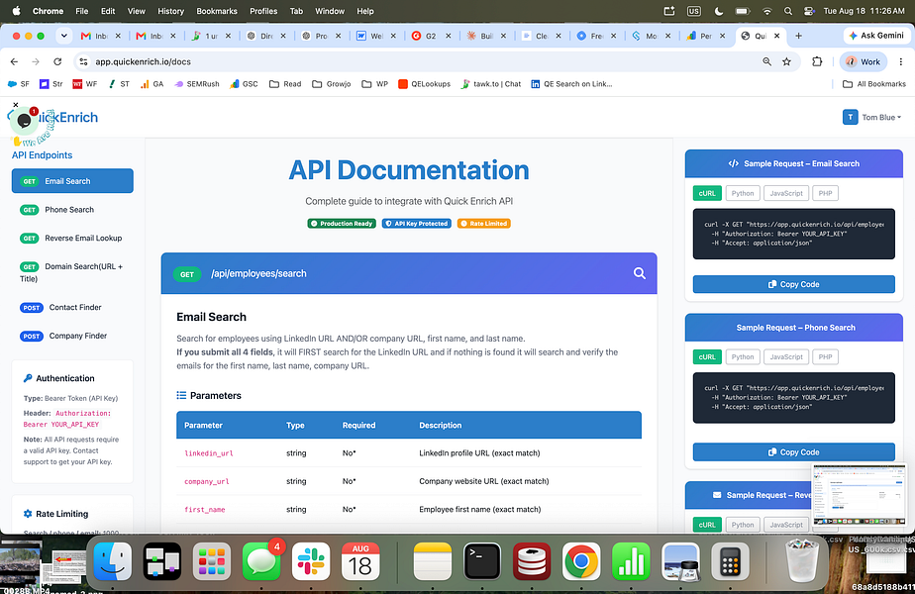Screen dimensions: 915x594
Task: Select PHP tab in the Phone Search sample
Action: tap(825, 357)
